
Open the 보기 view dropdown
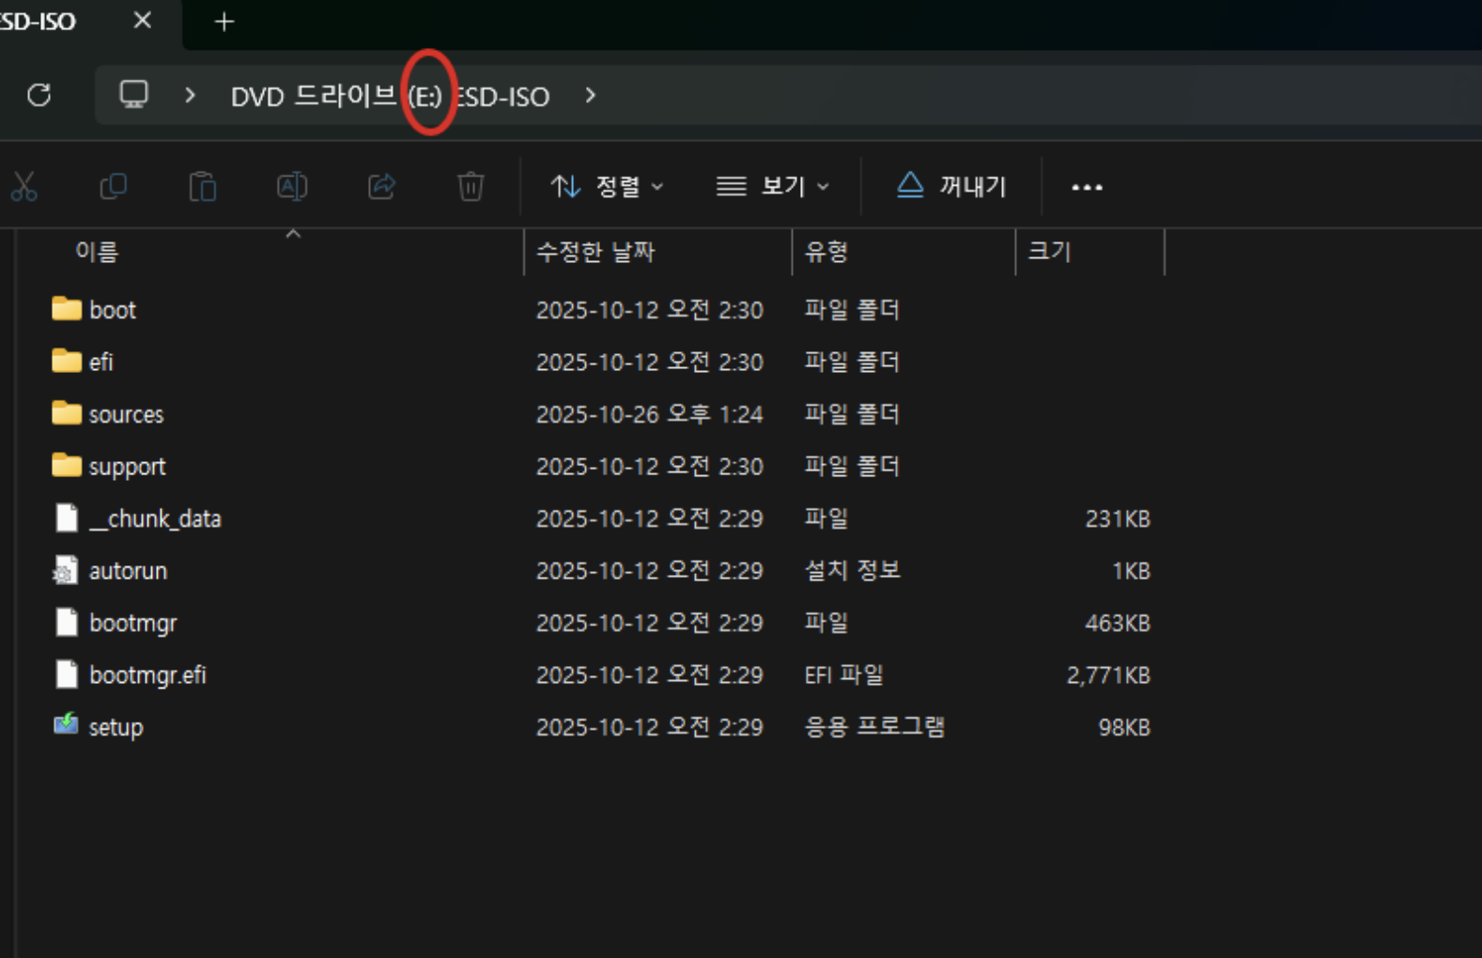tap(772, 187)
